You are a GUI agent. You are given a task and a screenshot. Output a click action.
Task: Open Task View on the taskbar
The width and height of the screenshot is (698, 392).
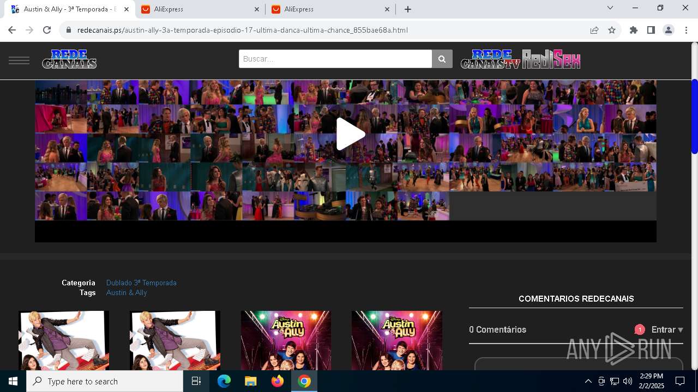click(196, 381)
